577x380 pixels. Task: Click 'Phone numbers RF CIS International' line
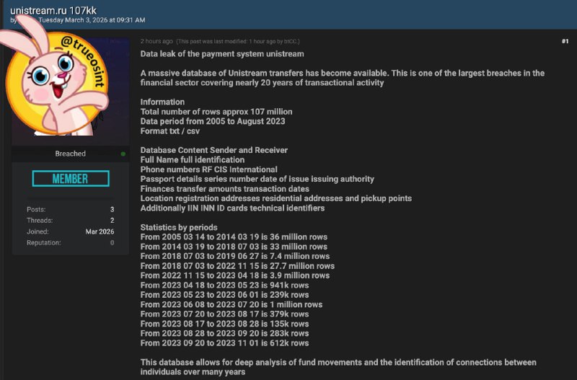click(x=208, y=169)
